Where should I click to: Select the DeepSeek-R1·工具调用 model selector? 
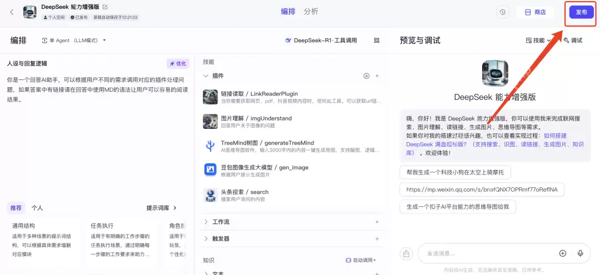321,40
